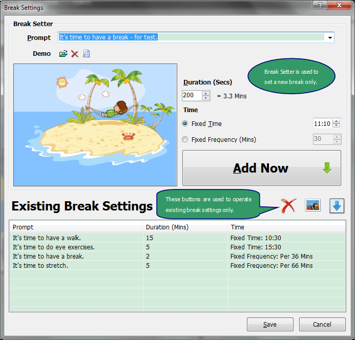Change picture of existing break setting
The width and height of the screenshot is (355, 340).
[312, 205]
